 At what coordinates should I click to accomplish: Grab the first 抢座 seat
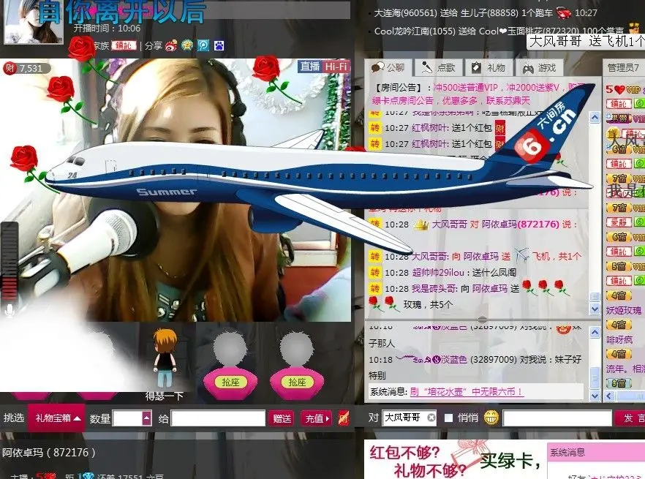pos(230,382)
